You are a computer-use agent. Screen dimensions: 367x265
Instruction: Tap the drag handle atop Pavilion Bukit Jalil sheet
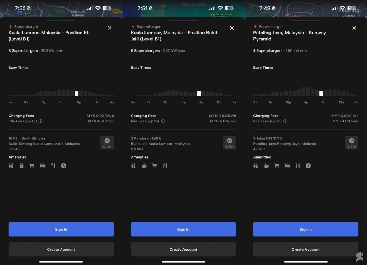(183, 20)
